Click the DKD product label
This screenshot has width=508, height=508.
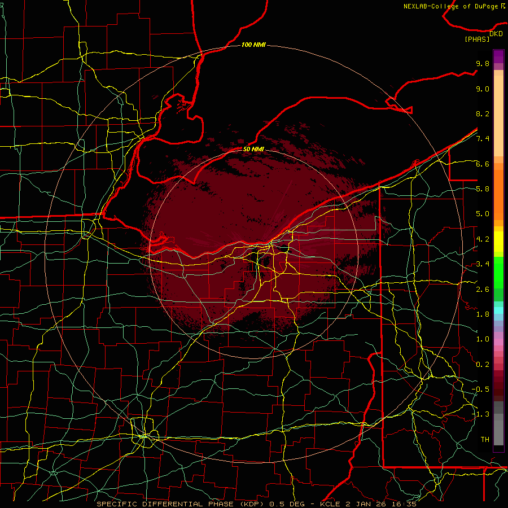496,34
